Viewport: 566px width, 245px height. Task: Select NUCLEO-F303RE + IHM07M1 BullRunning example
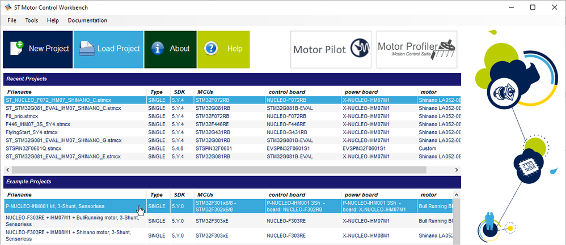tap(229, 221)
